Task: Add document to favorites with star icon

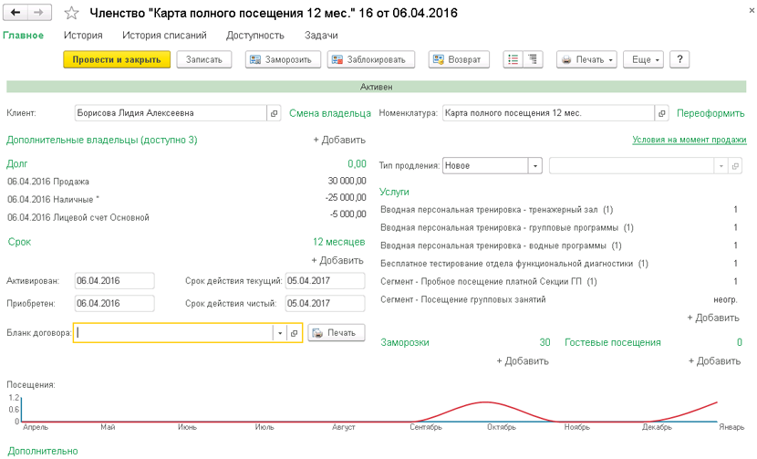Action: pos(73,14)
